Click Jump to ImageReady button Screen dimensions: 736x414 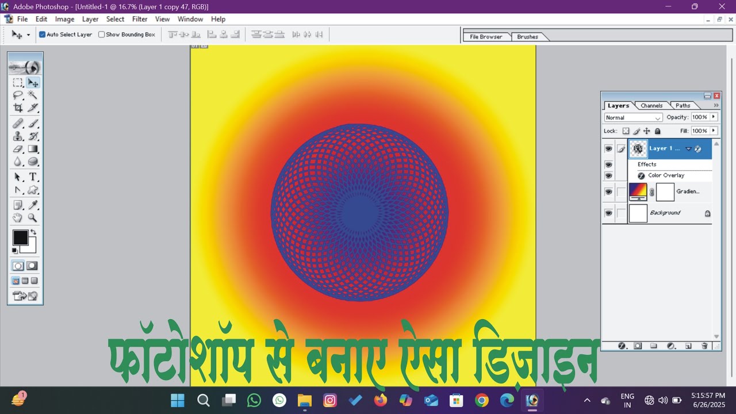click(x=25, y=296)
